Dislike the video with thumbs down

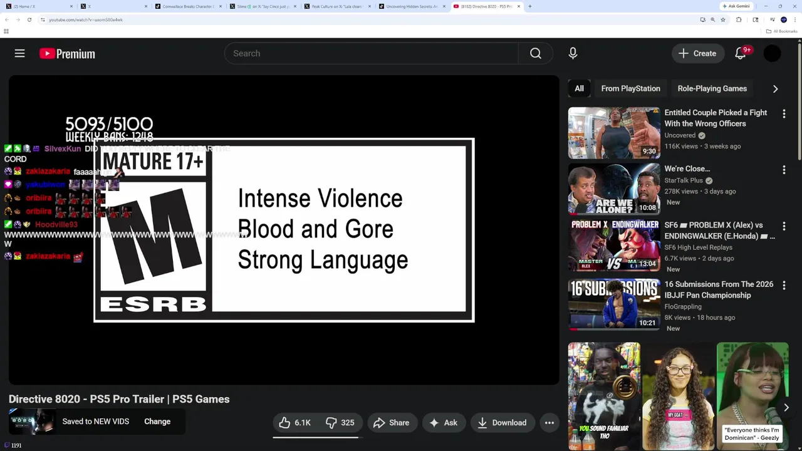pyautogui.click(x=340, y=423)
